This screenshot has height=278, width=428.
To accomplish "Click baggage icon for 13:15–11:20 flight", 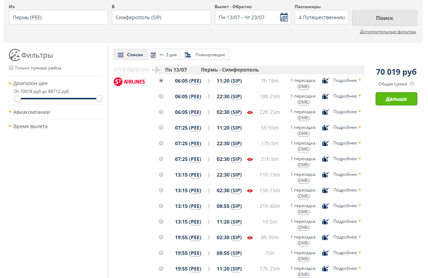I will pyautogui.click(x=325, y=222).
